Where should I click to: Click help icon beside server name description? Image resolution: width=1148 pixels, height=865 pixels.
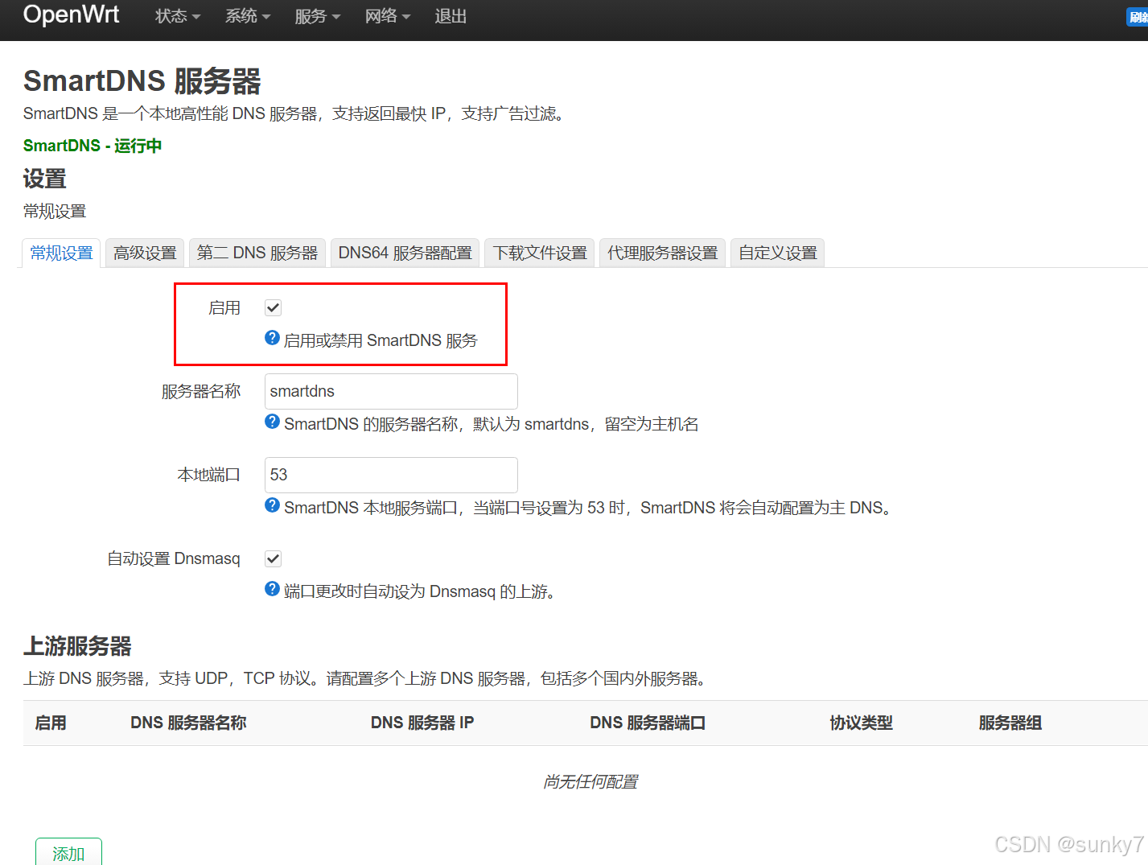273,422
